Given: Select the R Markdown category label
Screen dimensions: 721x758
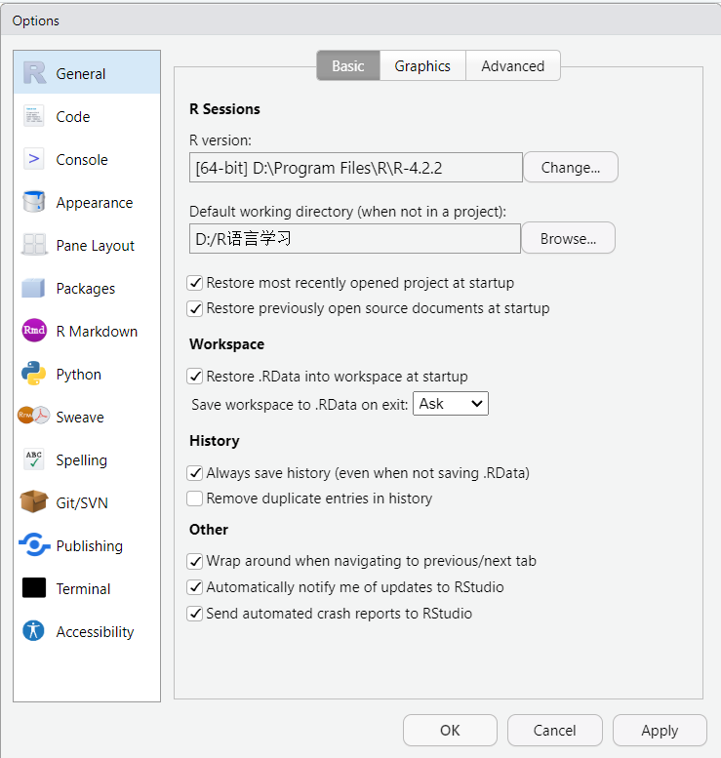Looking at the screenshot, I should [97, 331].
